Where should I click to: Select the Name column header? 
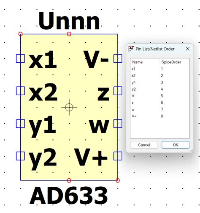click(x=138, y=62)
